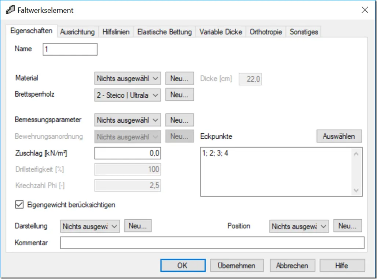This screenshot has width=377, height=279.
Task: Expand the Brettsperrholz dropdown
Action: click(127, 95)
